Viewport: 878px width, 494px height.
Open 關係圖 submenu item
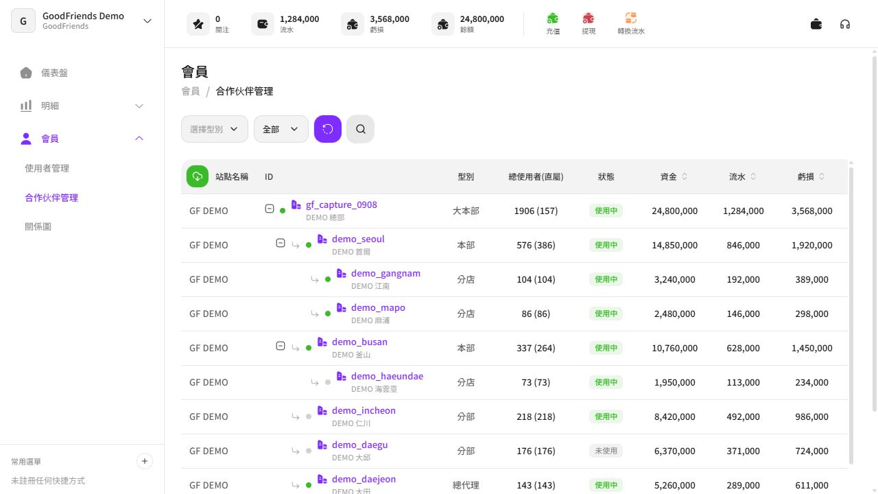(38, 226)
